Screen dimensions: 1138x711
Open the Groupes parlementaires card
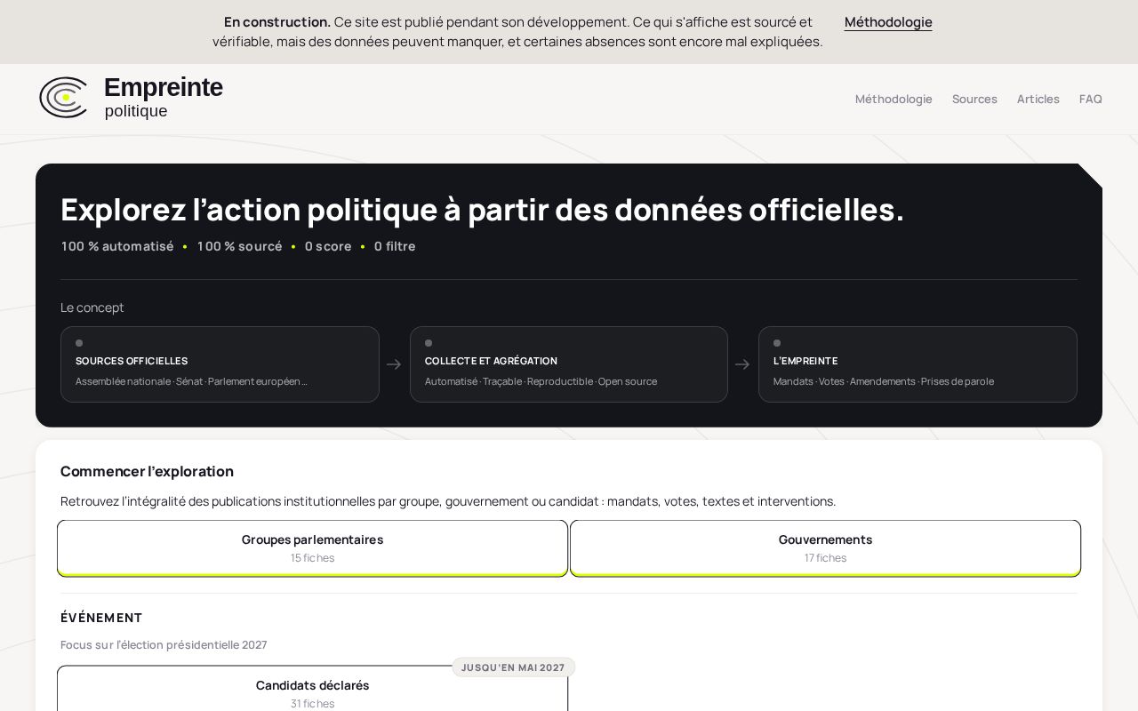pyautogui.click(x=312, y=548)
